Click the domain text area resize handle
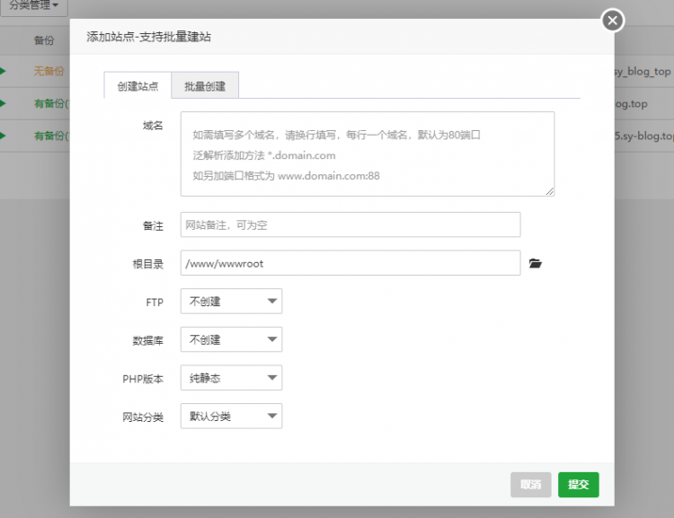 pyautogui.click(x=549, y=190)
